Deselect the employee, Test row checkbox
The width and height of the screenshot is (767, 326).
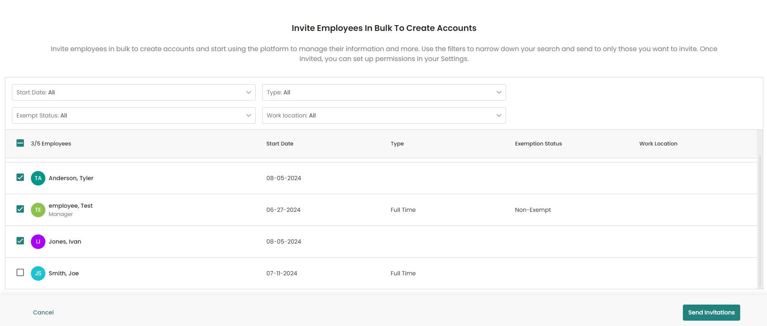click(20, 209)
